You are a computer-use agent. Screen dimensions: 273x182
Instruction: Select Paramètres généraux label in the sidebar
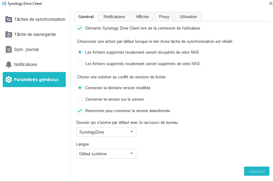coord(36,80)
